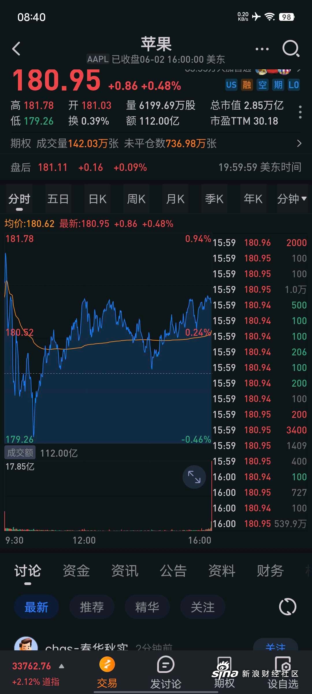
Task: Tap the 量 6199.69万股 volume value
Action: 161,105
